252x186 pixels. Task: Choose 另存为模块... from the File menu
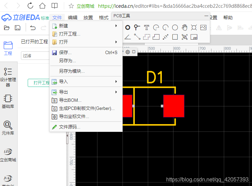tap(86, 71)
